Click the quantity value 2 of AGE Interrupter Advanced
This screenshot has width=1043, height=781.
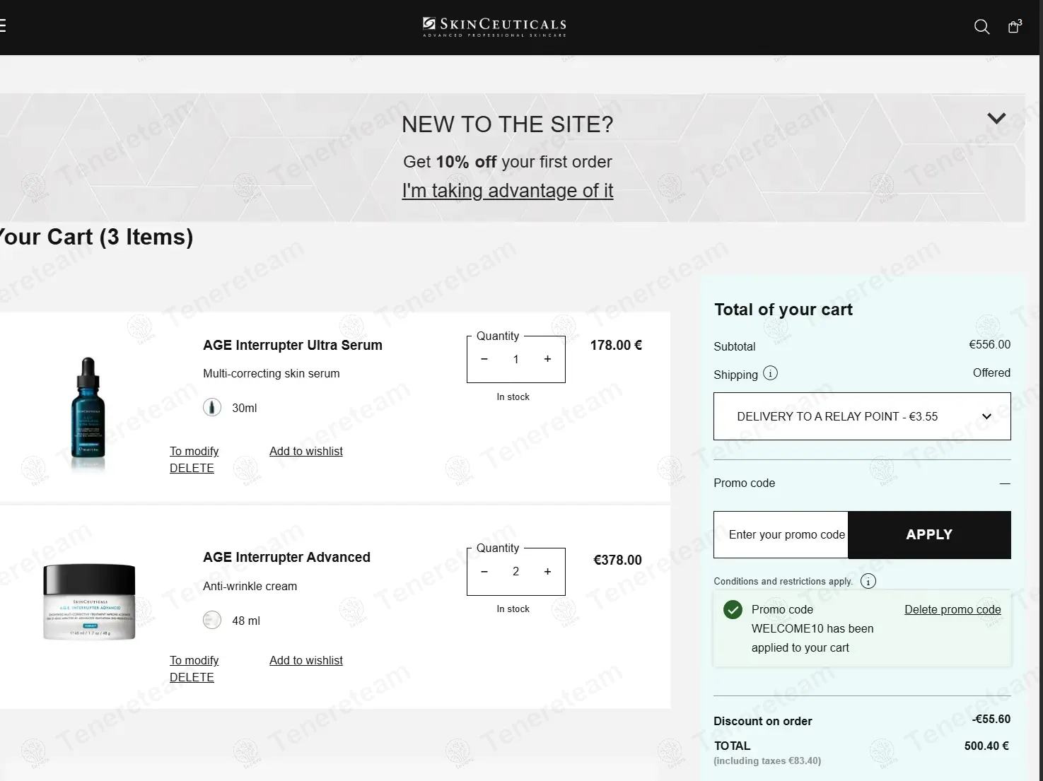pos(516,571)
